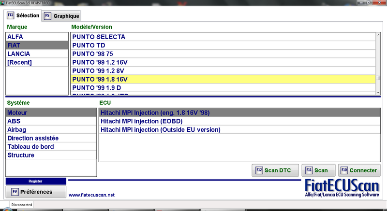Select Hitachi MPI injection (Outside EU version)
The height and width of the screenshot is (211, 387).
point(239,129)
